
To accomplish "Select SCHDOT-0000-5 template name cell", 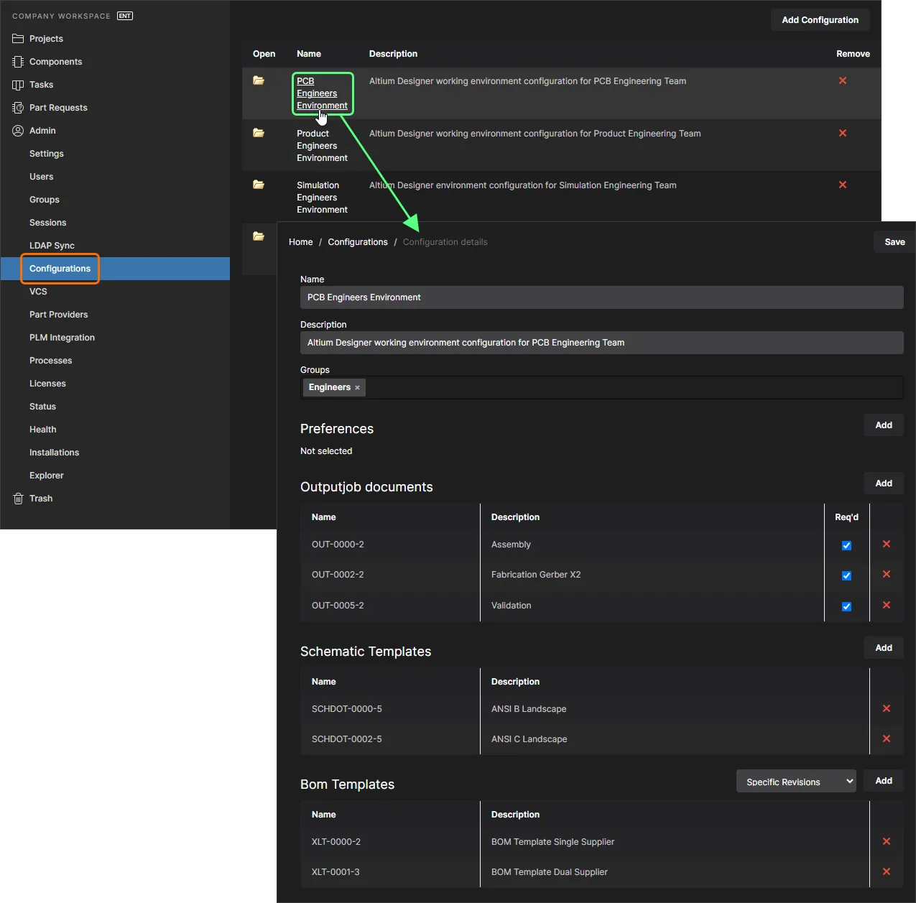I will coord(347,709).
